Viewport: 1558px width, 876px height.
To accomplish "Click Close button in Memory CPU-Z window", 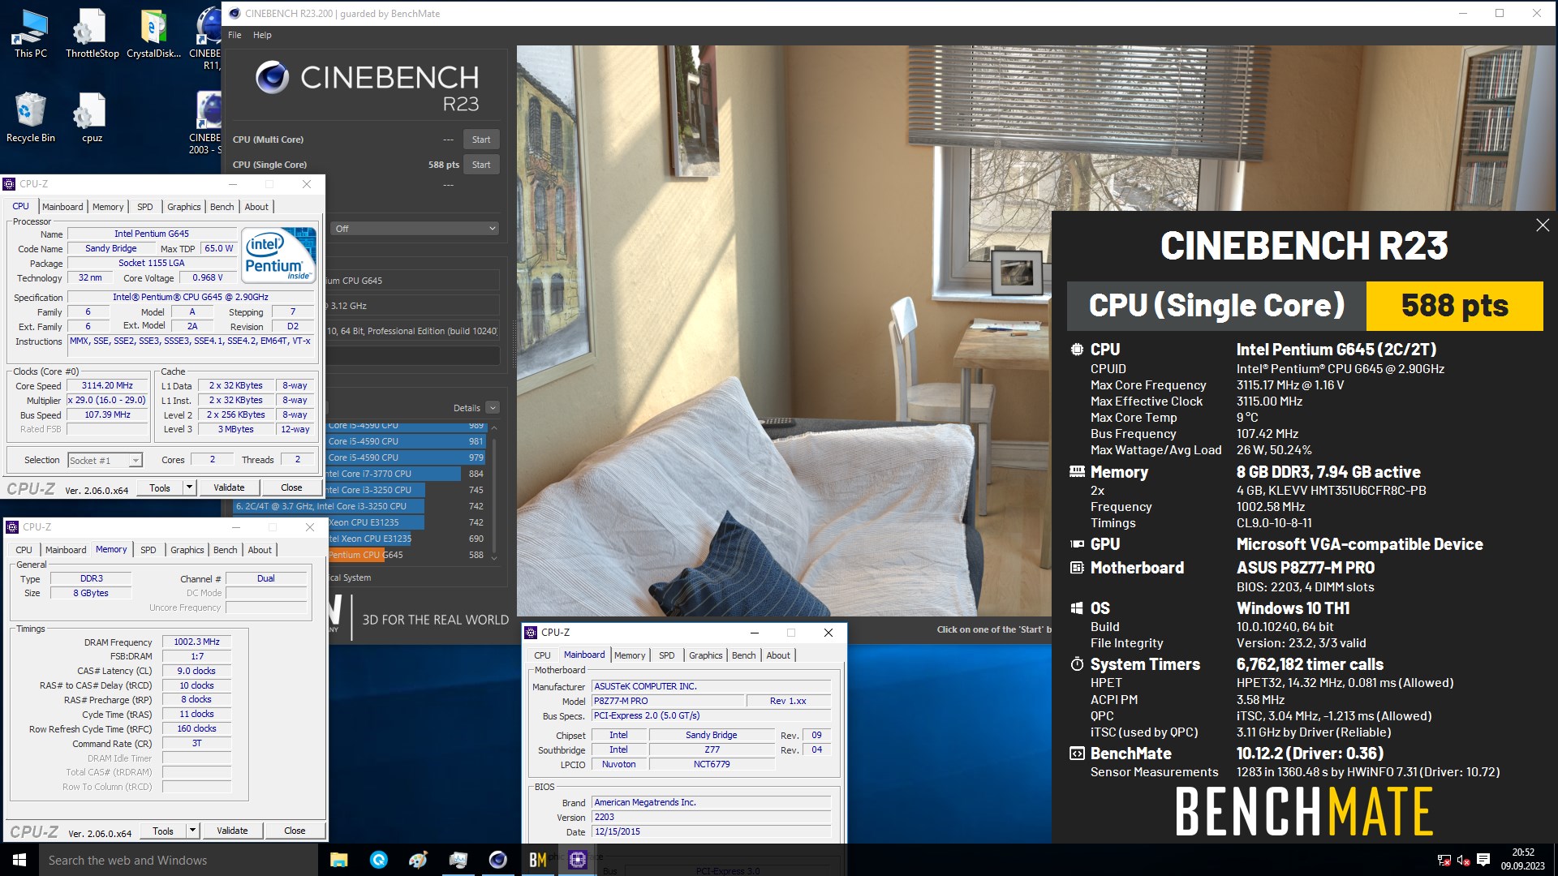I will click(295, 831).
